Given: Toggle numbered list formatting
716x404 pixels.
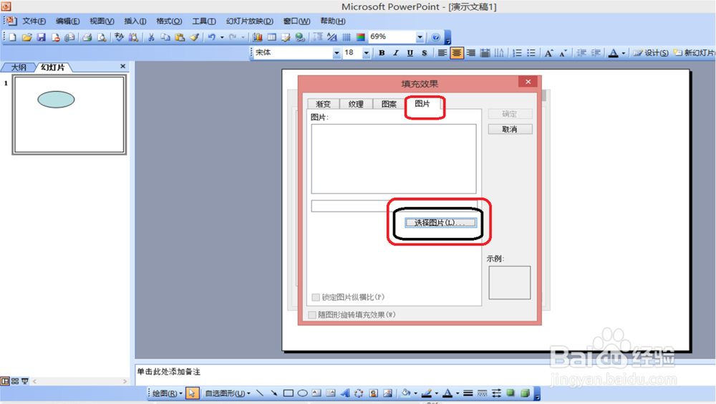Looking at the screenshot, I should coord(517,53).
